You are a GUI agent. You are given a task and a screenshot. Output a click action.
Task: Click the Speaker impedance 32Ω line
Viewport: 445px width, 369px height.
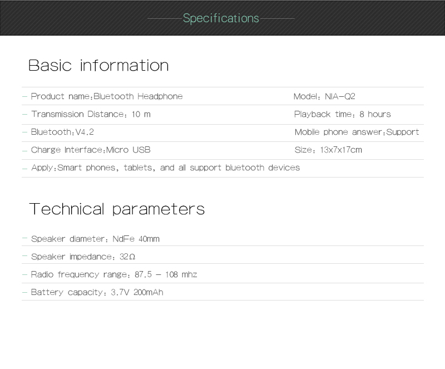[x=83, y=257]
